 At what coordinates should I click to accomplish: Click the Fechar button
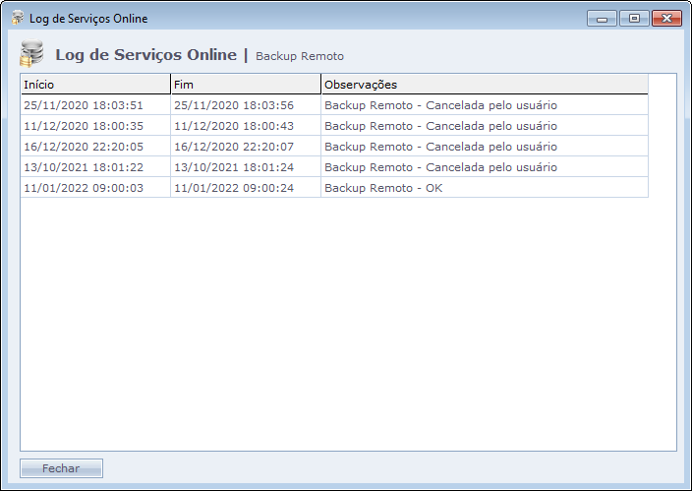tap(61, 468)
